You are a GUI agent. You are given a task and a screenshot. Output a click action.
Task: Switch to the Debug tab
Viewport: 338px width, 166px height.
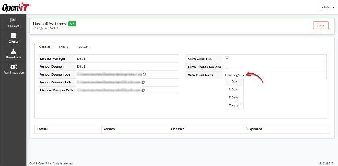click(64, 47)
